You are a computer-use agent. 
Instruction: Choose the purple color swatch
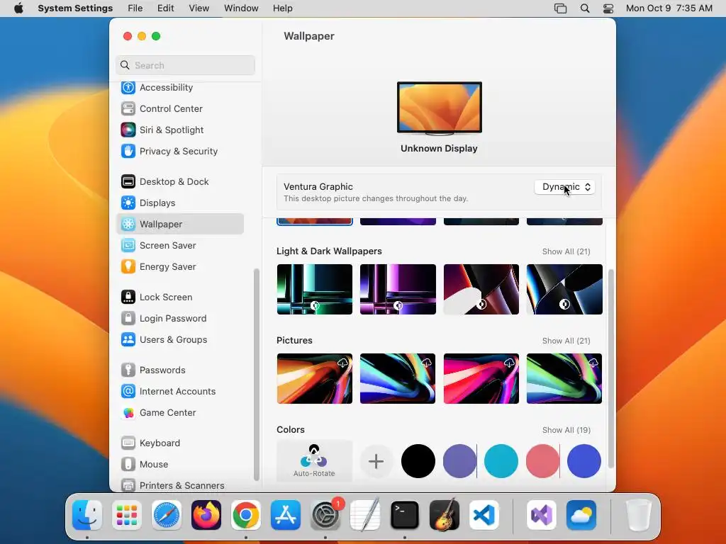point(459,461)
